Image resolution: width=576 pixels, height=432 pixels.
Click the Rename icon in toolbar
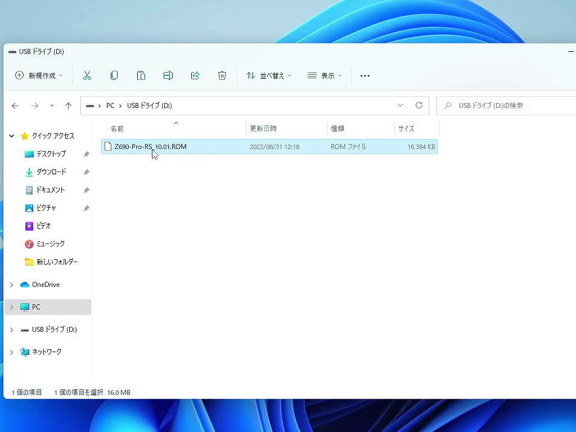(x=168, y=76)
